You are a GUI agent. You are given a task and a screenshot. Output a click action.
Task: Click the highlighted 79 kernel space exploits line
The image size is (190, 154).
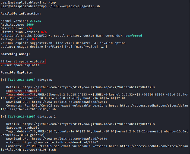click(23, 61)
